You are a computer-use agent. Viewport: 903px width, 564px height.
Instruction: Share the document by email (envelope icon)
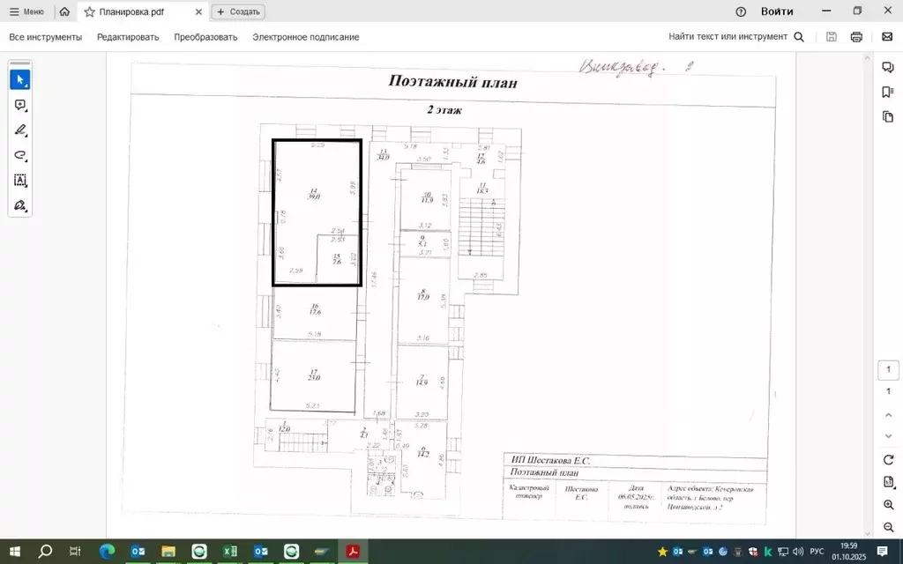pos(887,37)
